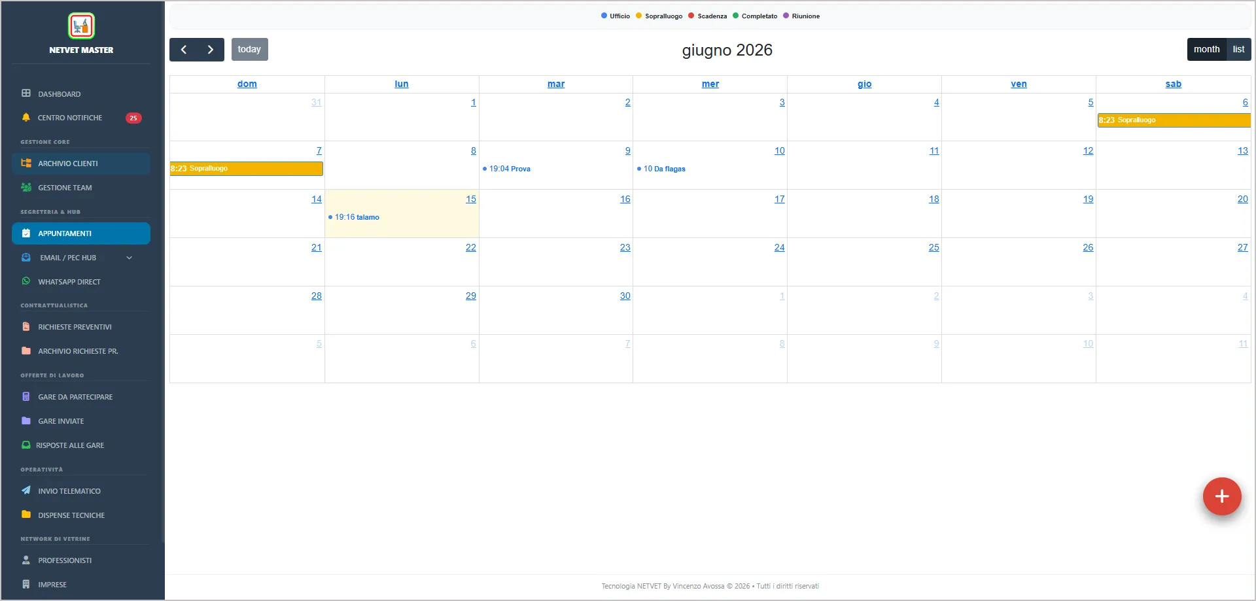Click the blue Ufficio legend dot

coord(604,16)
